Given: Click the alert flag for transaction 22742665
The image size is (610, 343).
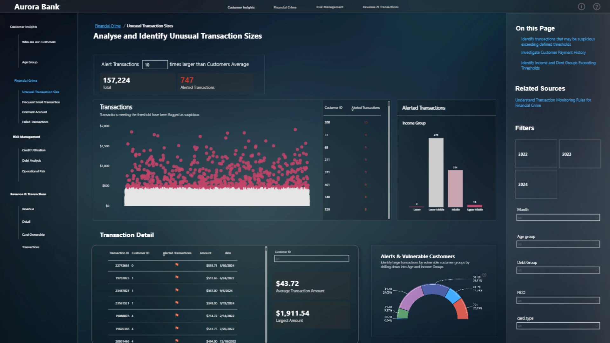Looking at the screenshot, I should (x=177, y=265).
